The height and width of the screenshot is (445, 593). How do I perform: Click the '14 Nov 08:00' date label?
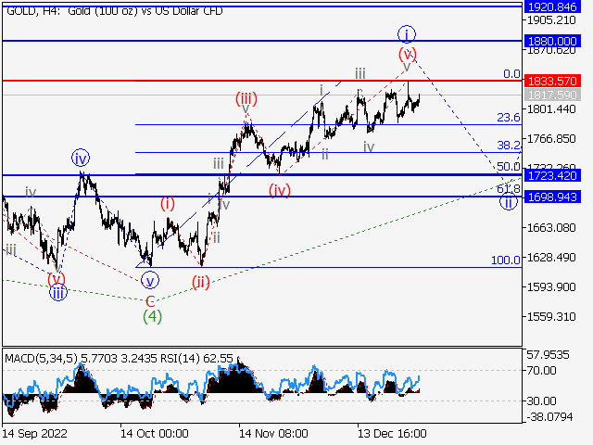point(273,434)
